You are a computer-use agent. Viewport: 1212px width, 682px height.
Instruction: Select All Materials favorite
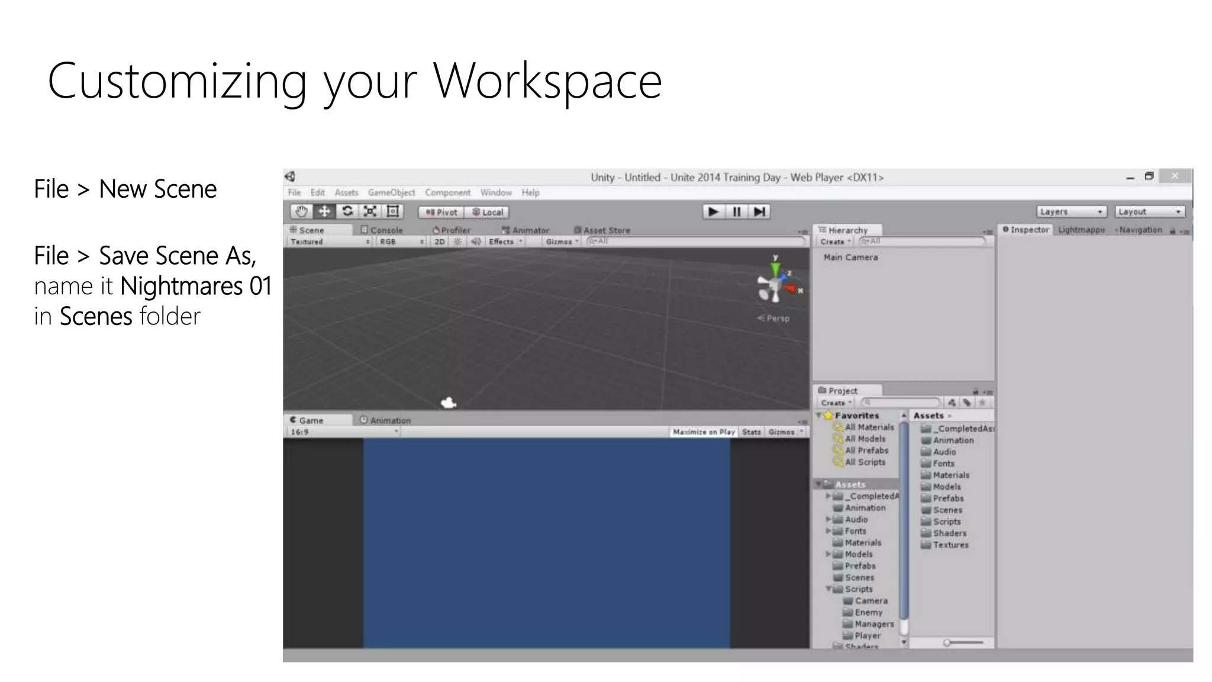[864, 427]
